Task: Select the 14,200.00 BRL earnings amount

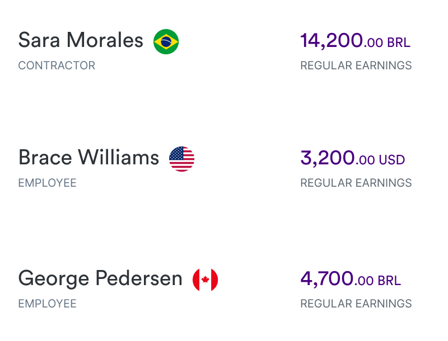Action: (x=356, y=40)
